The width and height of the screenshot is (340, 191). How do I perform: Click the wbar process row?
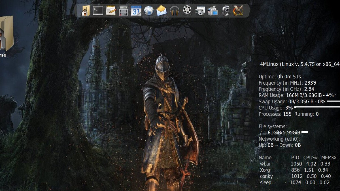pos(295,164)
